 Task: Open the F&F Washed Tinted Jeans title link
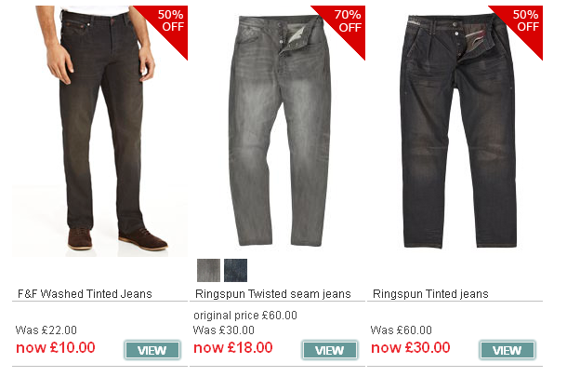pyautogui.click(x=85, y=294)
